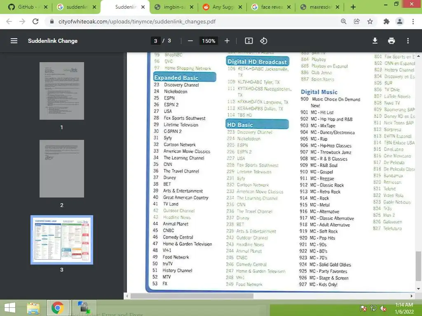The height and width of the screenshot is (316, 422).
Task: Bookmark this page with the star
Action: tap(370, 21)
